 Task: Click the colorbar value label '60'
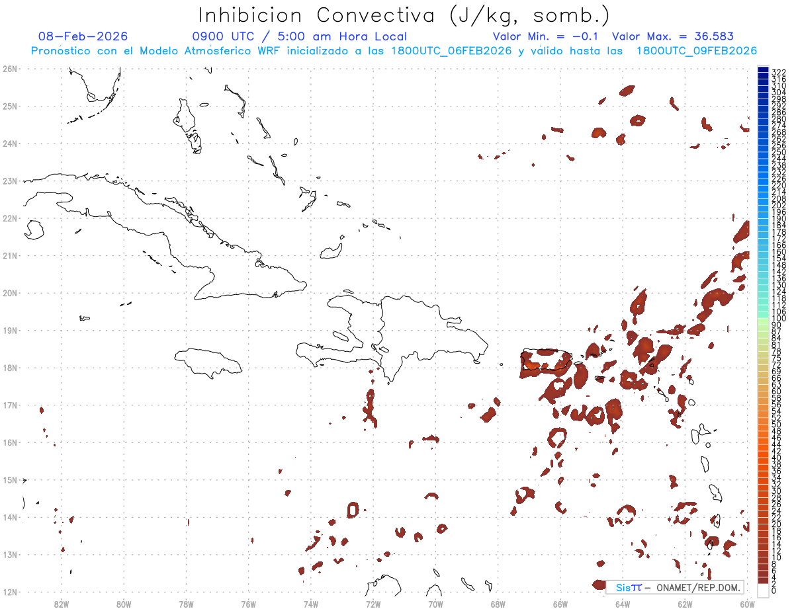tap(777, 391)
